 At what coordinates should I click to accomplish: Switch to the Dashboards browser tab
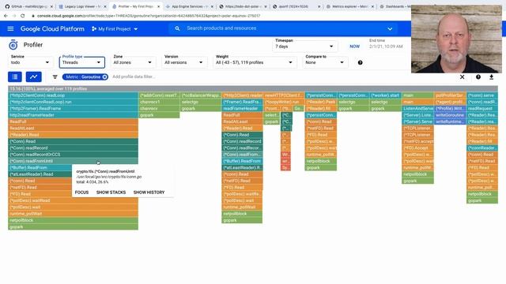395,6
